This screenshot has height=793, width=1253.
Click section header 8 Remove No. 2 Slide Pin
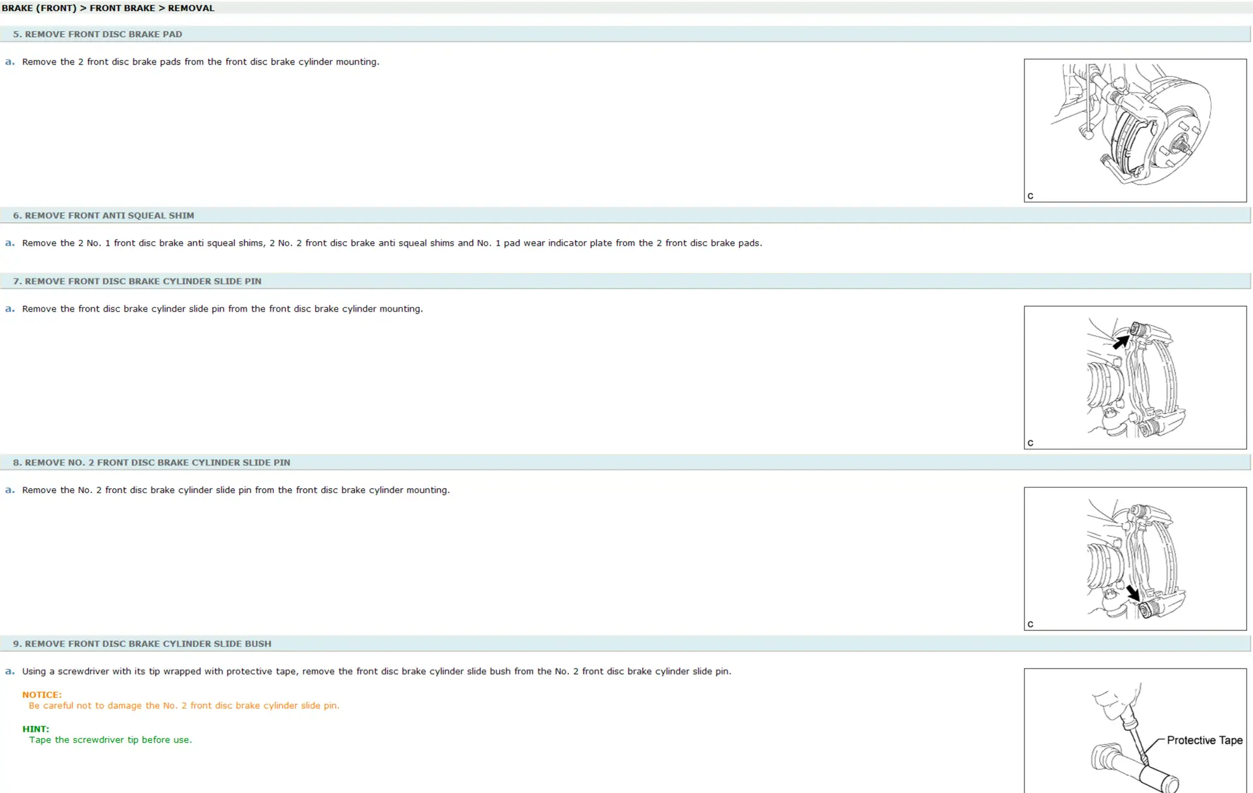151,462
